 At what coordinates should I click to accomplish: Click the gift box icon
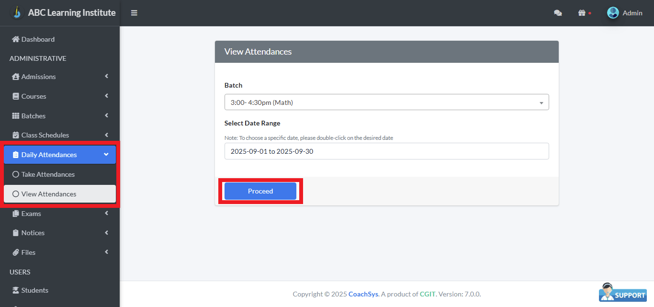coord(582,13)
